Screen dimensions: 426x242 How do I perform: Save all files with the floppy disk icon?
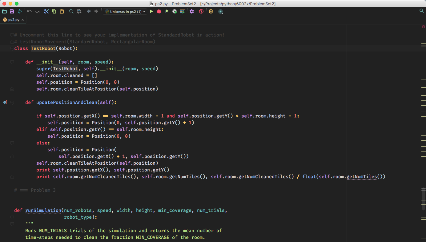click(12, 11)
